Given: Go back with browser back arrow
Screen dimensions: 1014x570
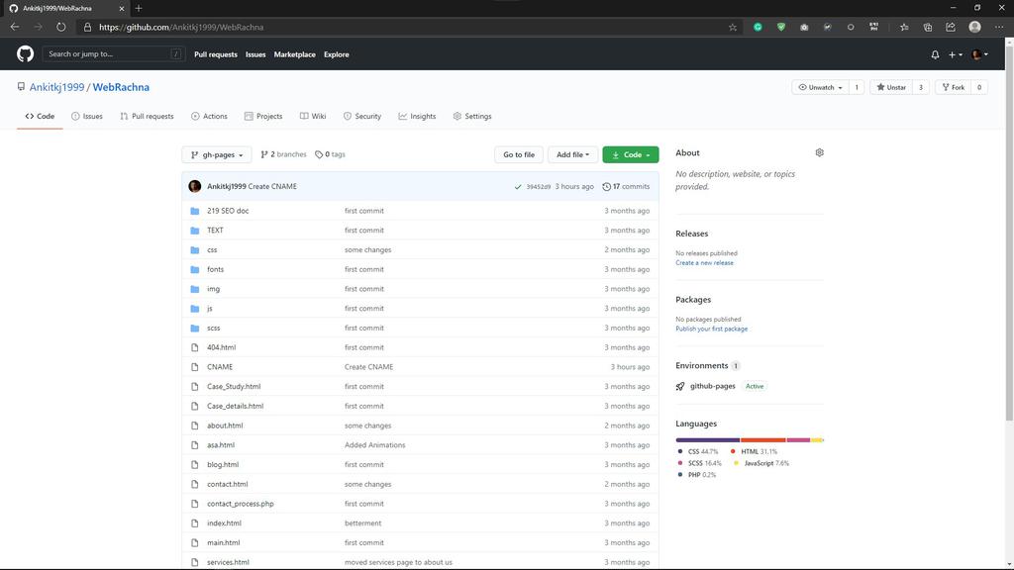Looking at the screenshot, I should tap(15, 27).
